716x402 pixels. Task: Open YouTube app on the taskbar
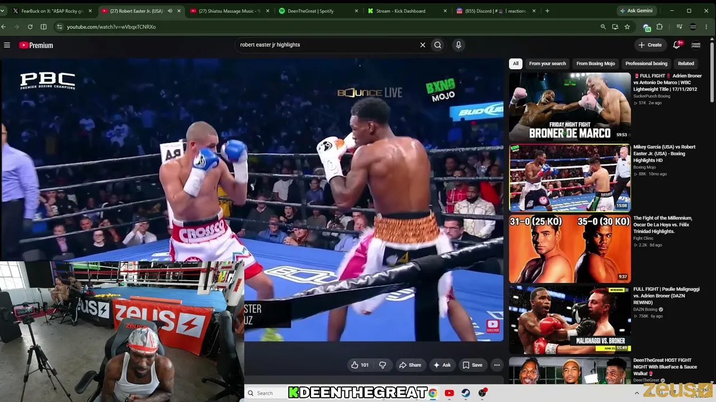449,393
